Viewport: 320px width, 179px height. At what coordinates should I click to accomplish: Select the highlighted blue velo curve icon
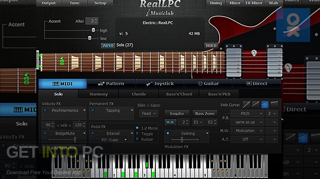[x=265, y=105]
